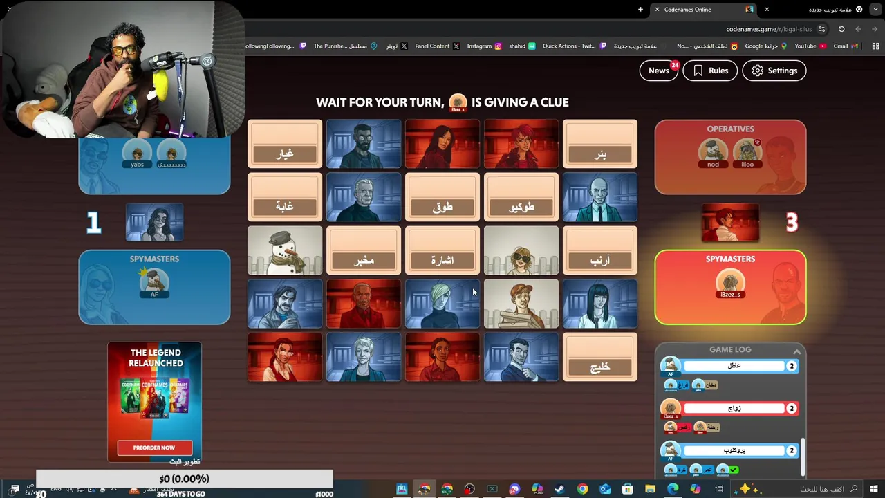Open game Settings
885x498 pixels.
tap(774, 71)
